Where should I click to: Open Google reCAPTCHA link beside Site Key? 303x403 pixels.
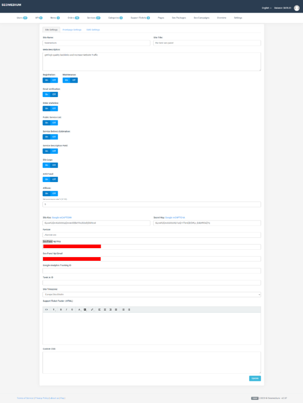[62, 217]
